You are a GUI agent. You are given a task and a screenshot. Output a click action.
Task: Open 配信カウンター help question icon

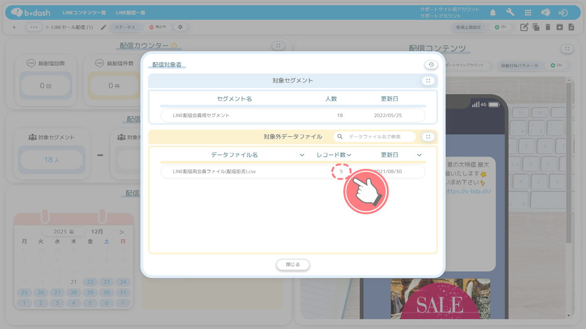click(x=174, y=45)
